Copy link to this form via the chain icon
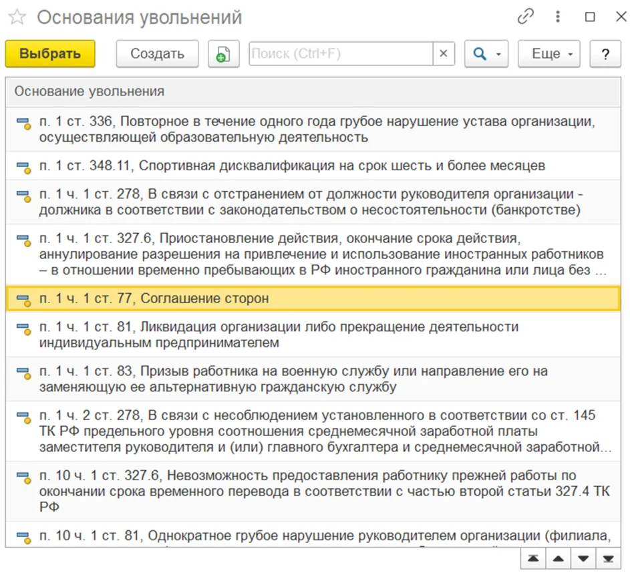 coord(526,17)
